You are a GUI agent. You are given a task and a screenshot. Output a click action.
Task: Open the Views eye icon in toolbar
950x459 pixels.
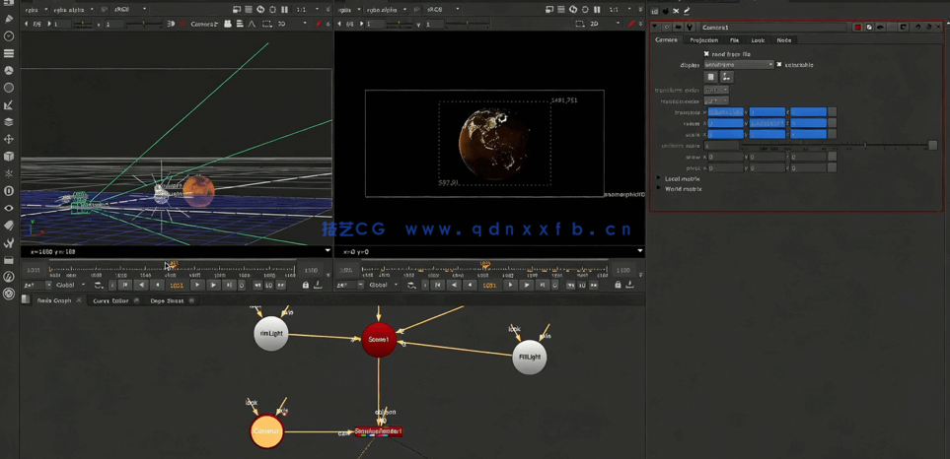tap(9, 208)
